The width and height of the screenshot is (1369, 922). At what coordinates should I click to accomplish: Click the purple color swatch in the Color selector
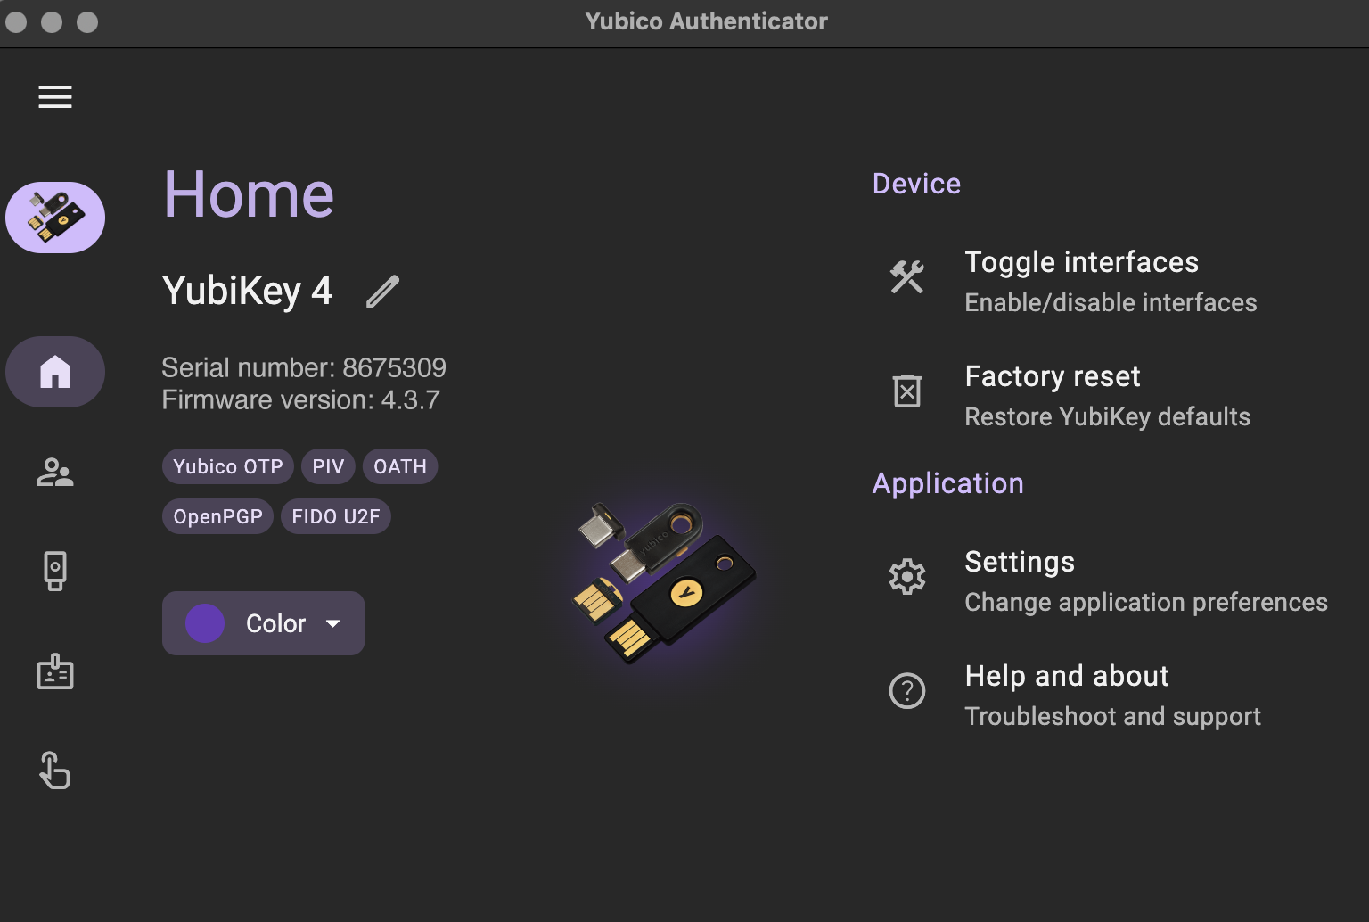tap(204, 623)
